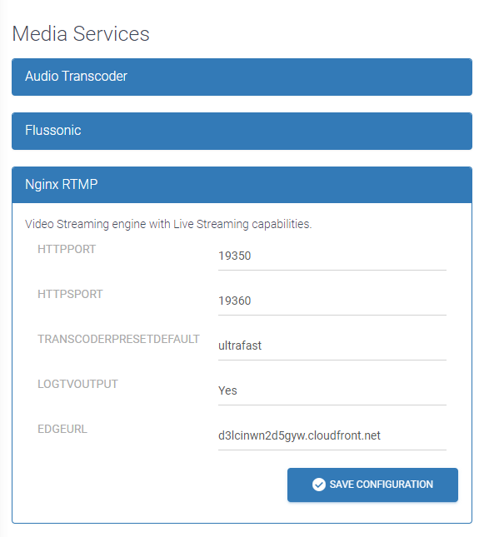
Task: Collapse the Nginx RTMP panel
Action: (x=242, y=185)
